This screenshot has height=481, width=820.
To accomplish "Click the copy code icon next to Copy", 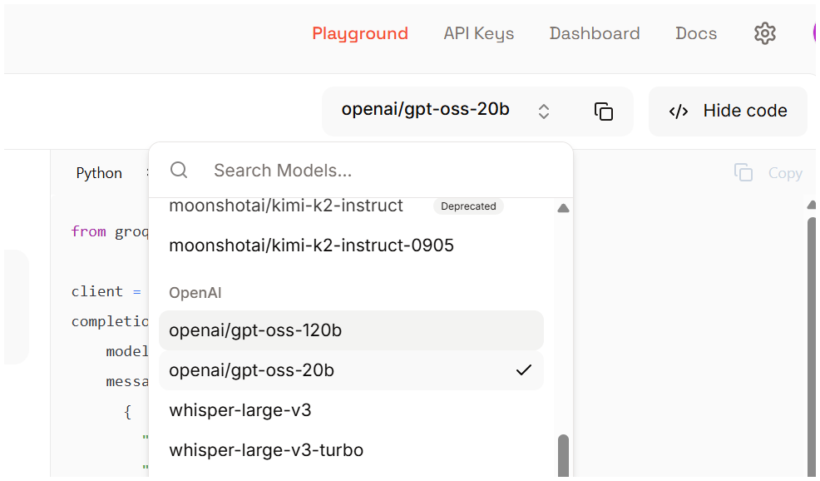I will click(x=743, y=173).
